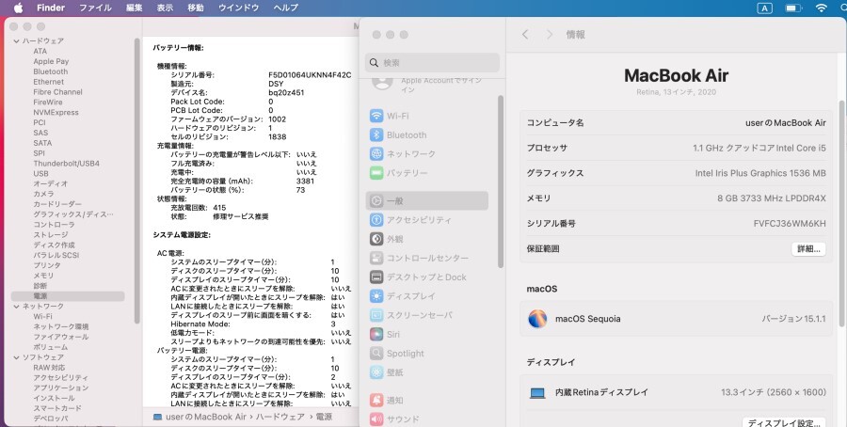Open the 移動 menu
847x427 pixels.
(x=196, y=8)
